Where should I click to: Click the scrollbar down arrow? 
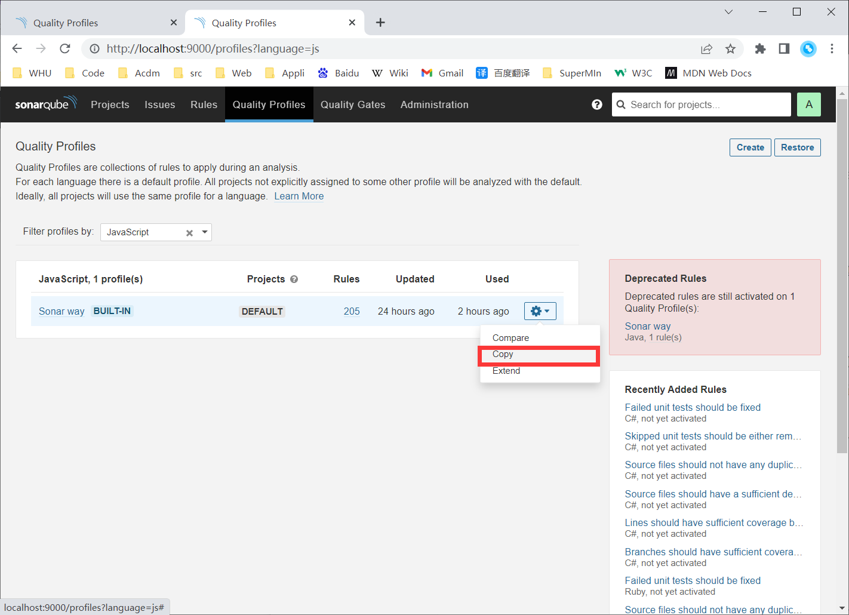[842, 609]
